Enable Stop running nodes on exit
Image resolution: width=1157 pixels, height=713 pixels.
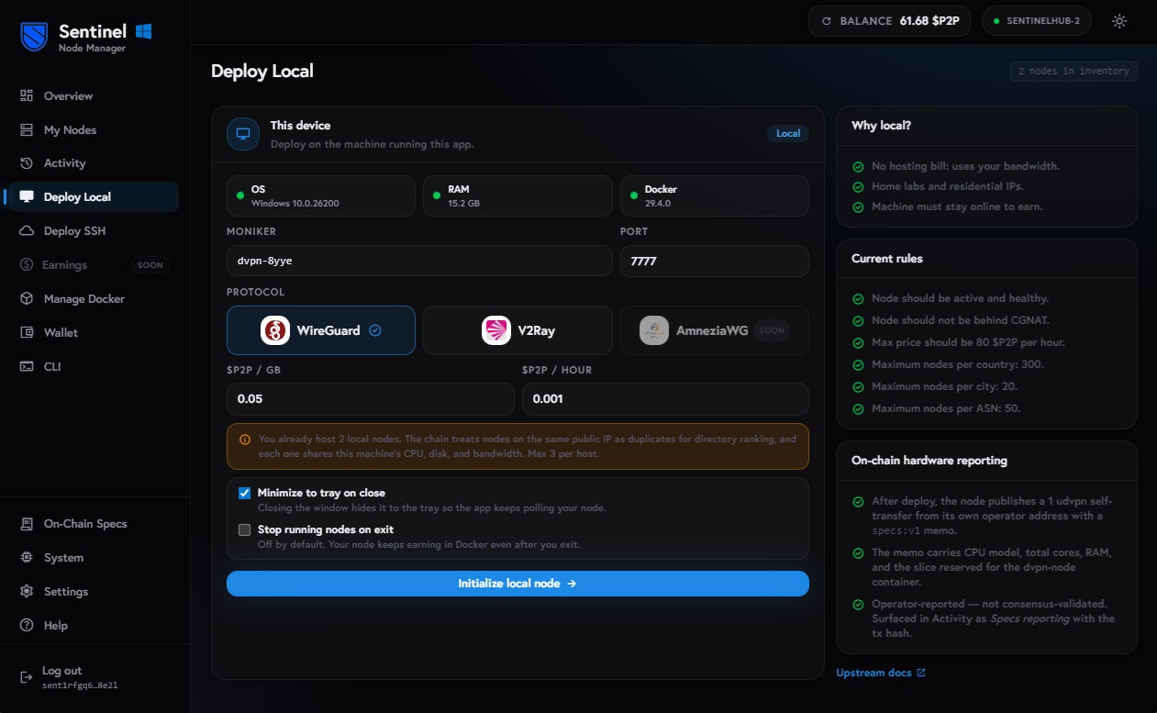[x=244, y=529]
